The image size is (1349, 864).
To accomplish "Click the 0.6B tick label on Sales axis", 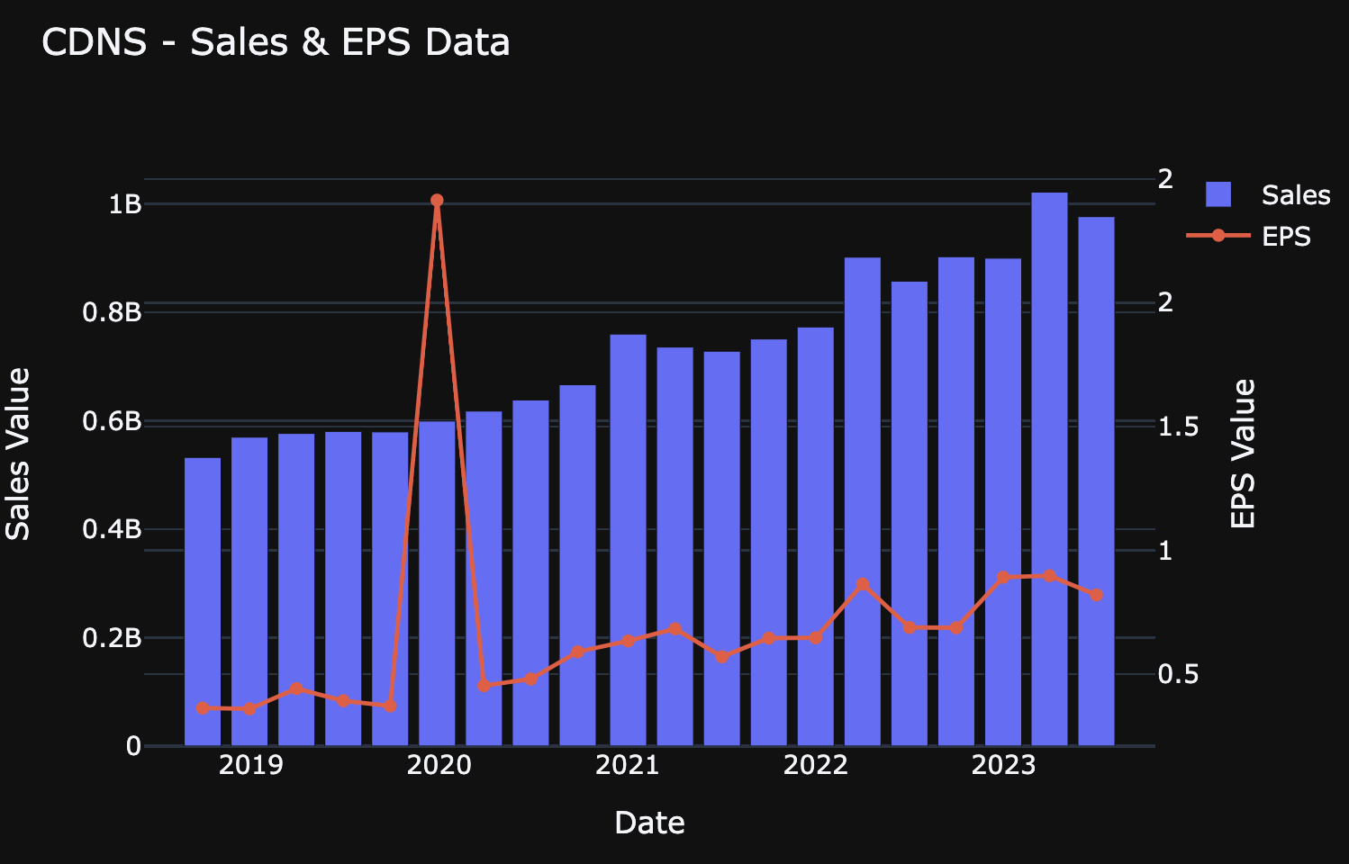I will tap(113, 421).
